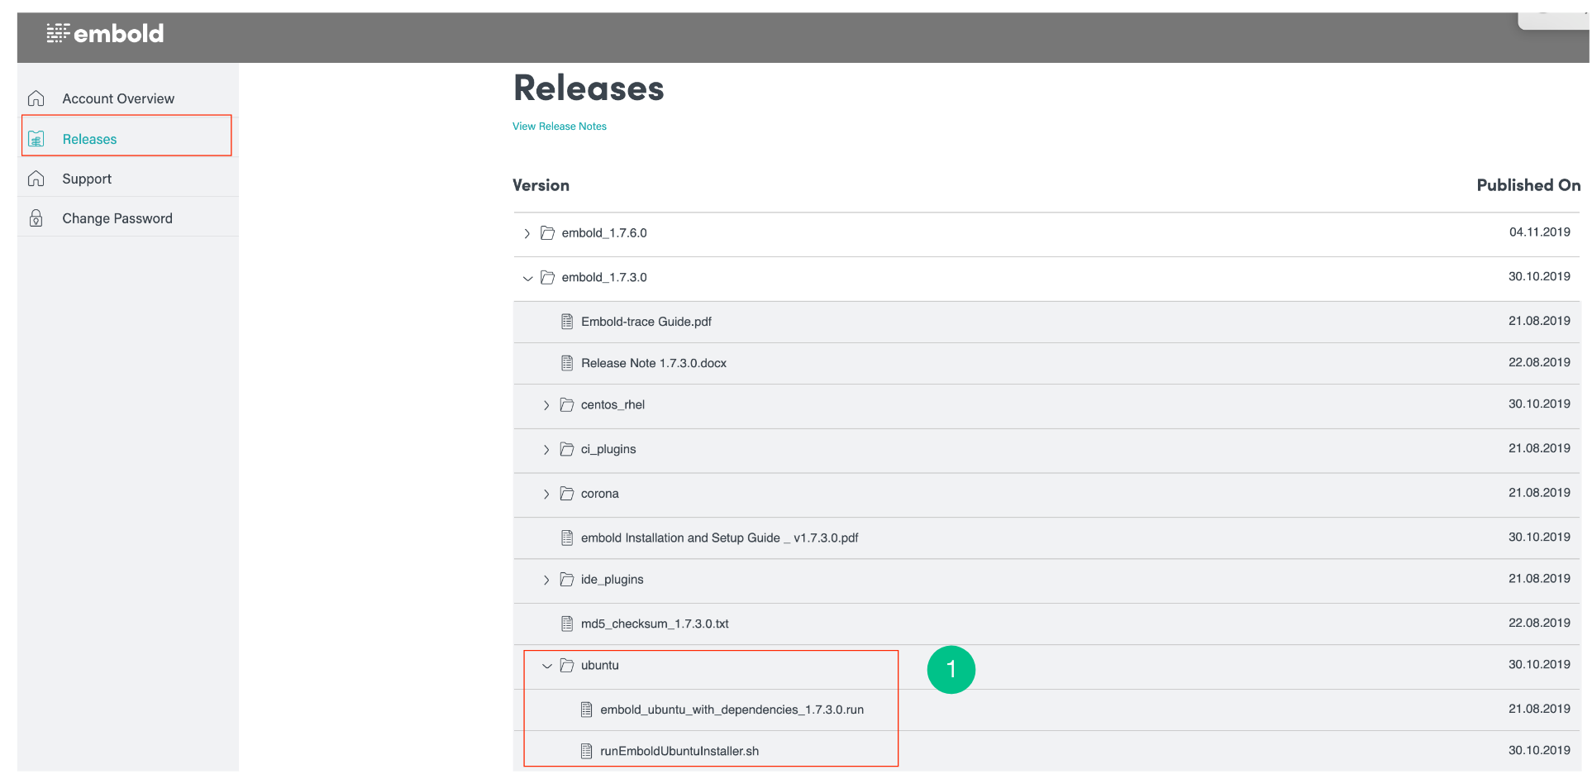Click the Change Password lock icon
This screenshot has width=1592, height=779.
pos(36,218)
